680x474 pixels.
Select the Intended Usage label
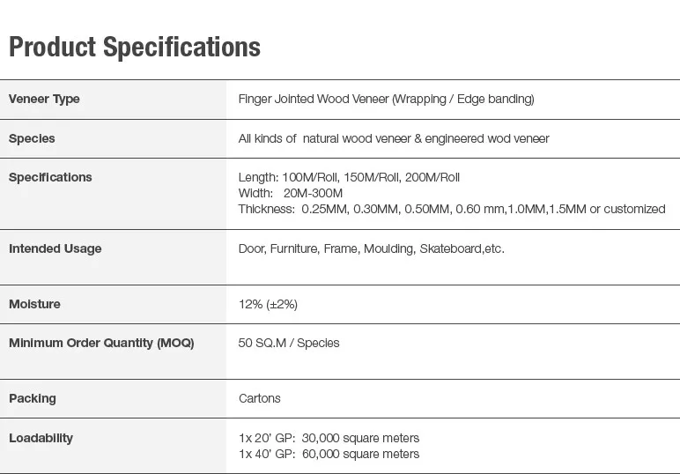point(55,248)
